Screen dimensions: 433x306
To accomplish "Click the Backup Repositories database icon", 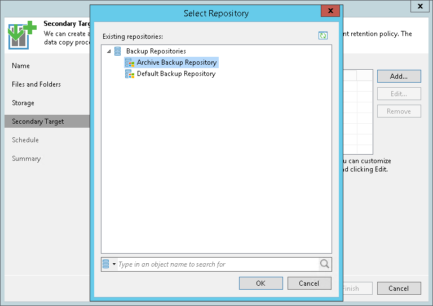I will coord(118,51).
